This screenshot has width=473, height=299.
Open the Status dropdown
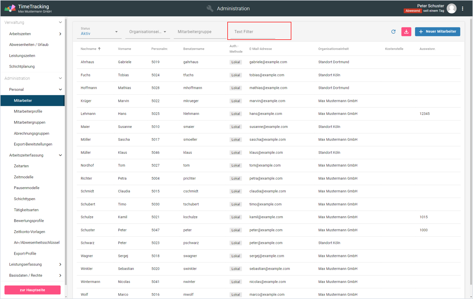tap(99, 32)
